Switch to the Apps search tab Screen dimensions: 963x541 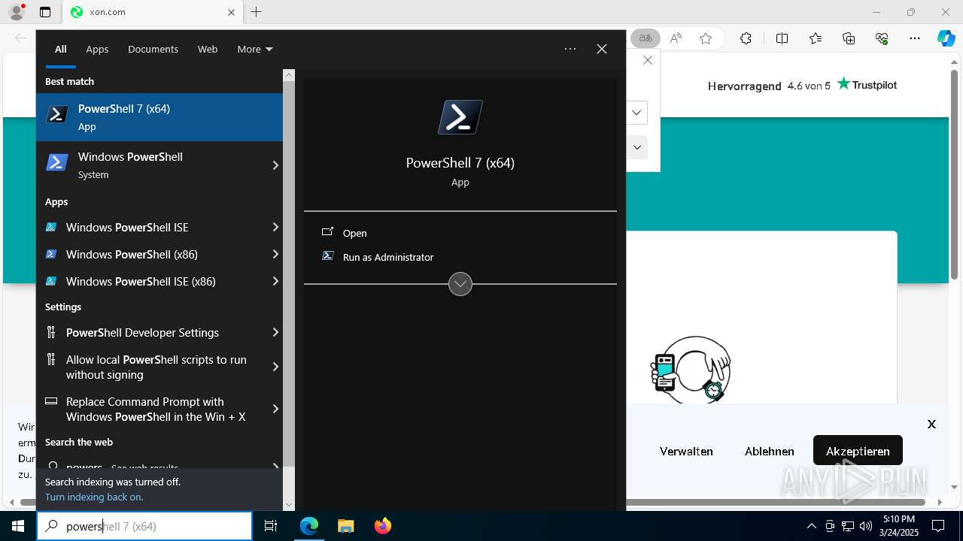click(97, 49)
